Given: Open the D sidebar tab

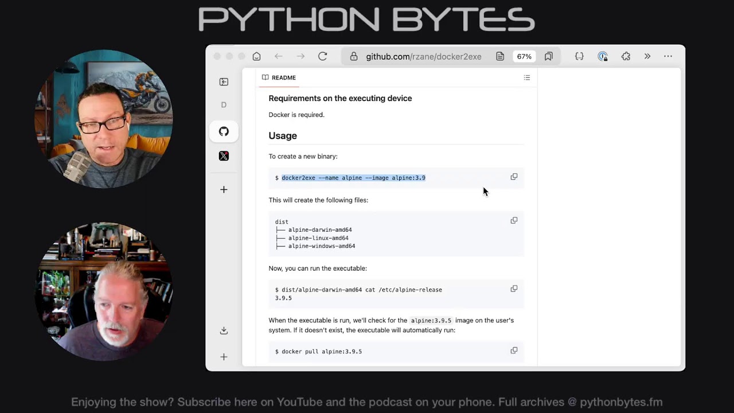Looking at the screenshot, I should [x=224, y=105].
